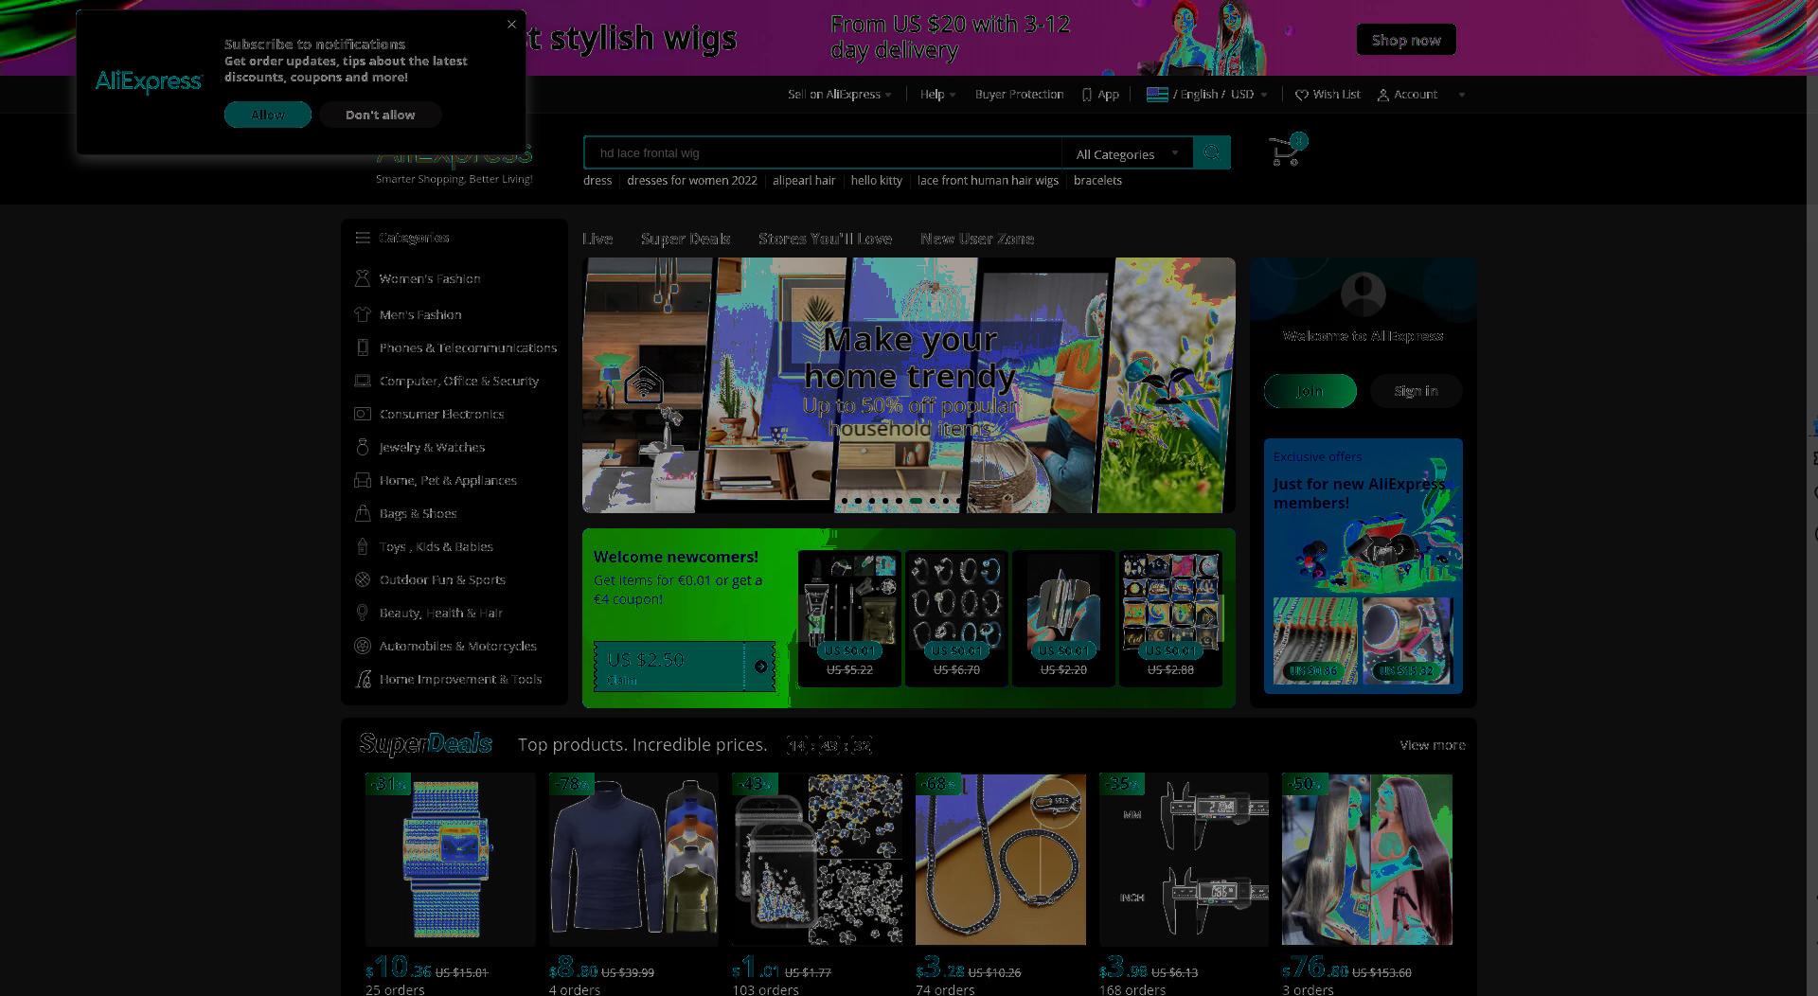Switch to Live tab

597,239
